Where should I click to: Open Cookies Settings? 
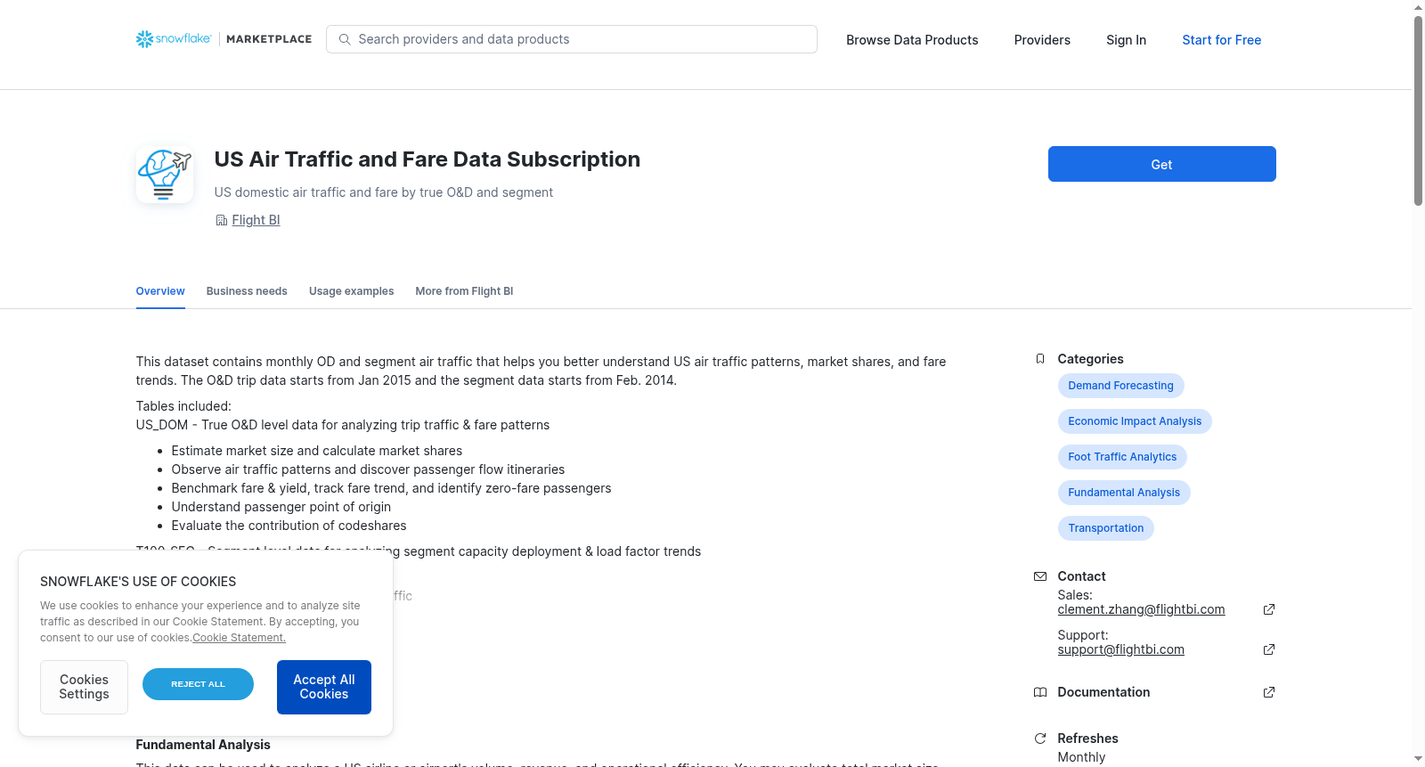click(x=84, y=687)
